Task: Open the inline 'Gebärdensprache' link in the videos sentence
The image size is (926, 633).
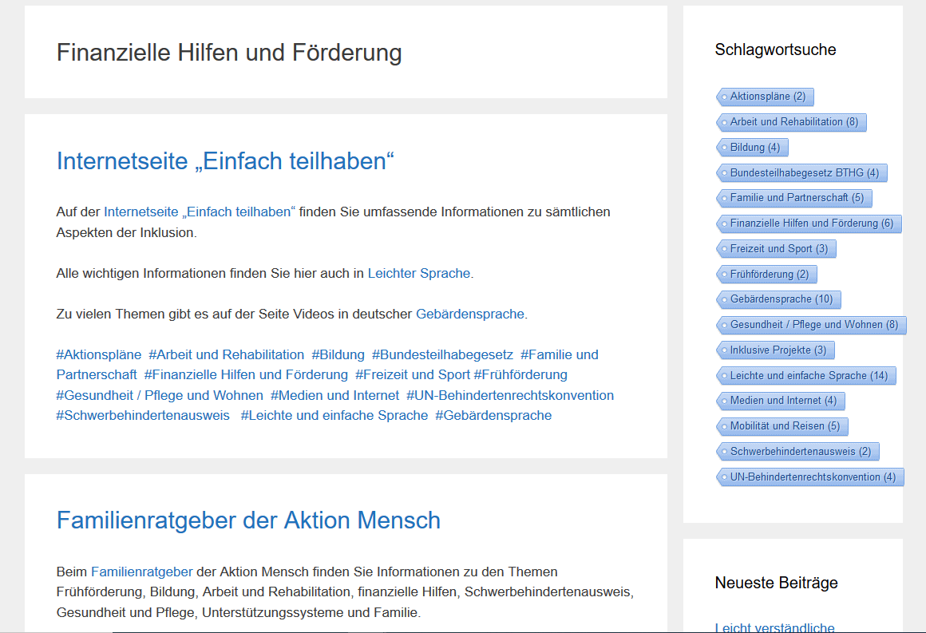Action: 470,315
